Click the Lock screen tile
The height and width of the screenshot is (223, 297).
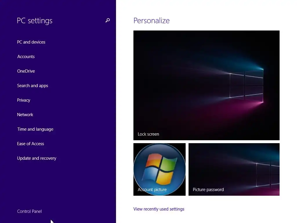207,85
